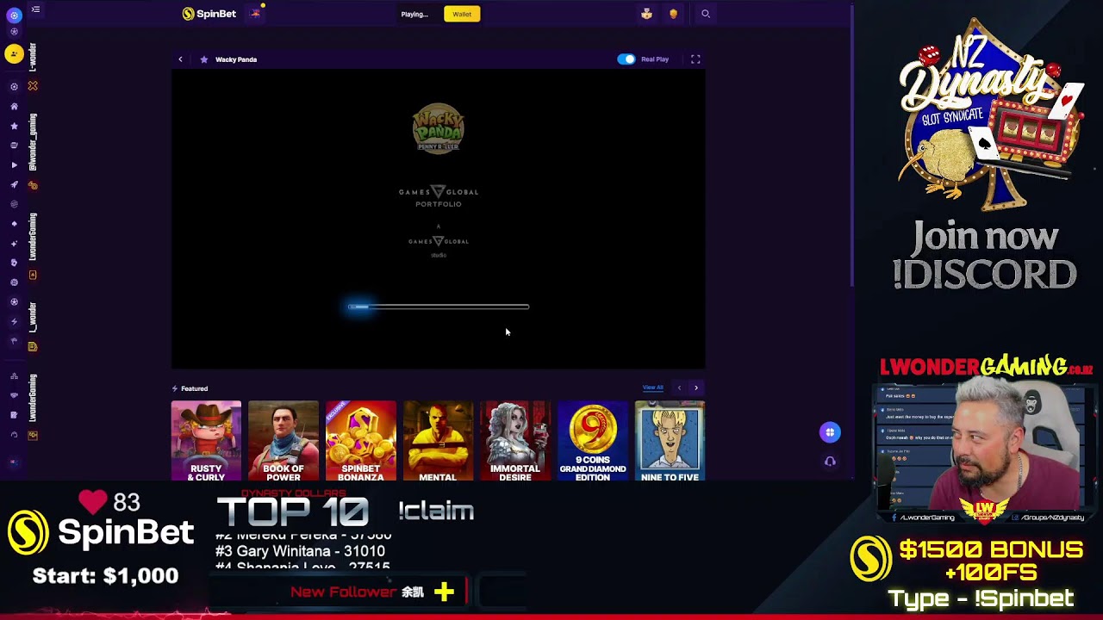
Task: Go back with the left arrow
Action: (180, 59)
